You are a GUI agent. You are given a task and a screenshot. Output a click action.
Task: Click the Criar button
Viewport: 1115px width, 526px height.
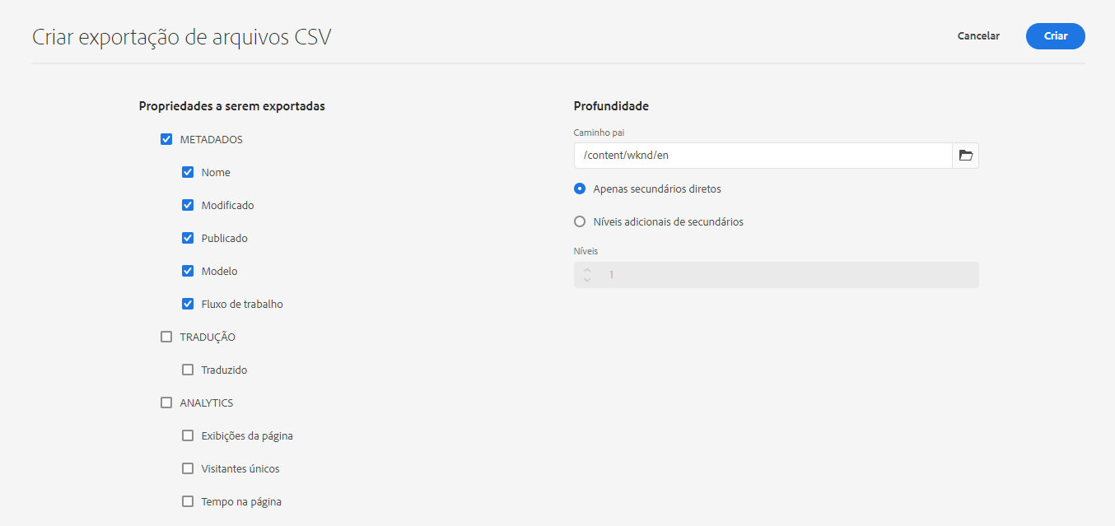click(x=1055, y=36)
